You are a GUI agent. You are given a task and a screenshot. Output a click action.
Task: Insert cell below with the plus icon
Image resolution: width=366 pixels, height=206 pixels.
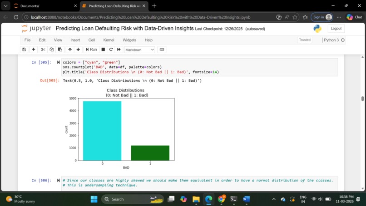coord(34,50)
